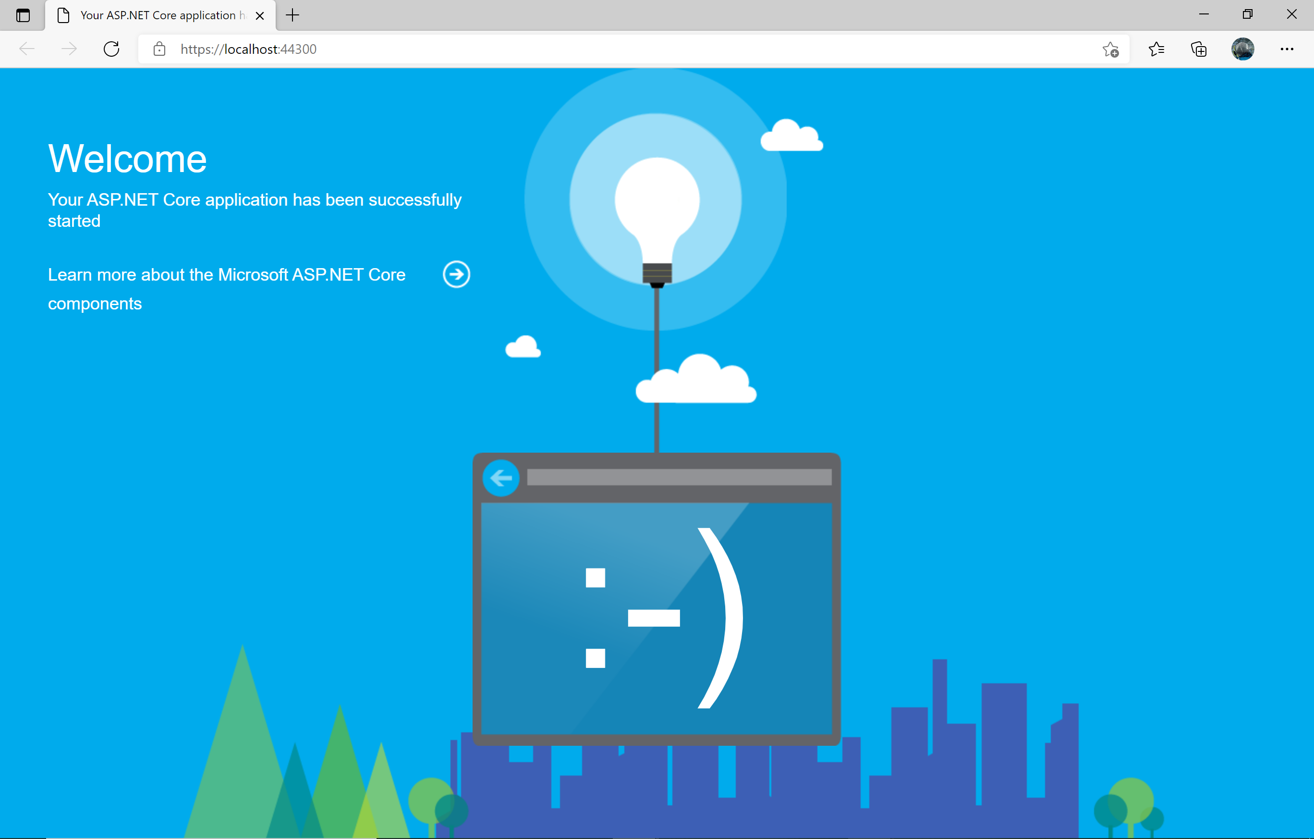Click the blue back arrow in illustrated window
This screenshot has height=839, width=1314.
500,478
